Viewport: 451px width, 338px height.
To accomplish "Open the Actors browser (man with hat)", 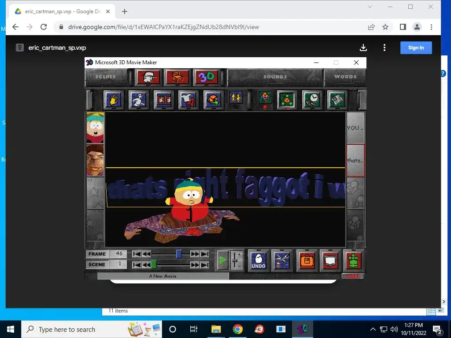I will 148,77.
